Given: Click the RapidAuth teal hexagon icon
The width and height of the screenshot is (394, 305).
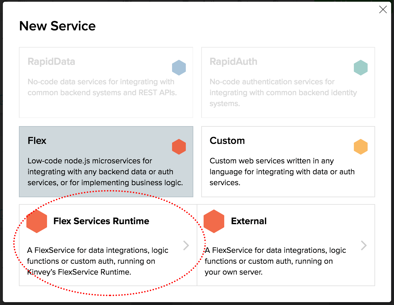Looking at the screenshot, I should click(360, 68).
